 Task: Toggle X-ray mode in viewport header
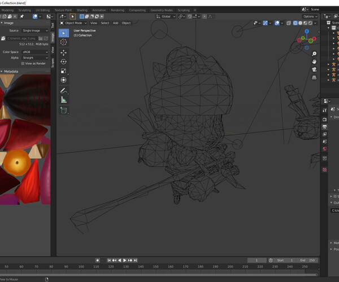click(x=288, y=23)
